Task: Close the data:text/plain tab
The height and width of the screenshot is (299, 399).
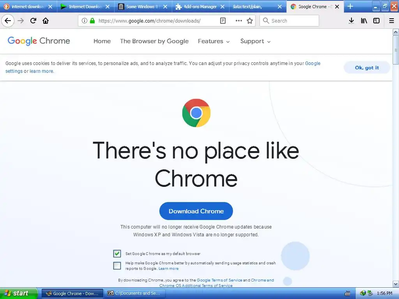Action: (x=280, y=7)
